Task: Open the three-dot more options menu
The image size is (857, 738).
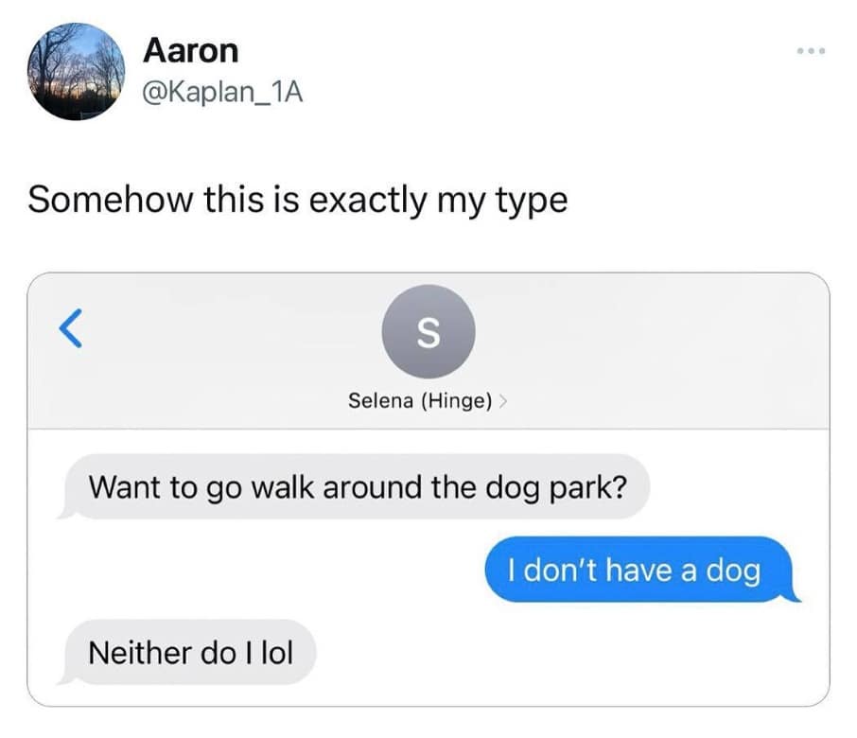Action: (811, 51)
